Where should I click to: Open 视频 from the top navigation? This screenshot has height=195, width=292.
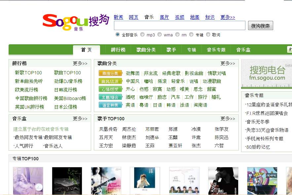pyautogui.click(x=179, y=17)
